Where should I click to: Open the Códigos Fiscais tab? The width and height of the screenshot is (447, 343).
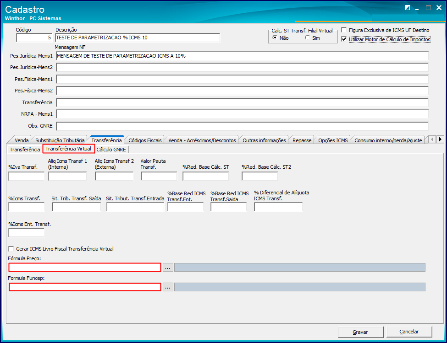click(145, 140)
